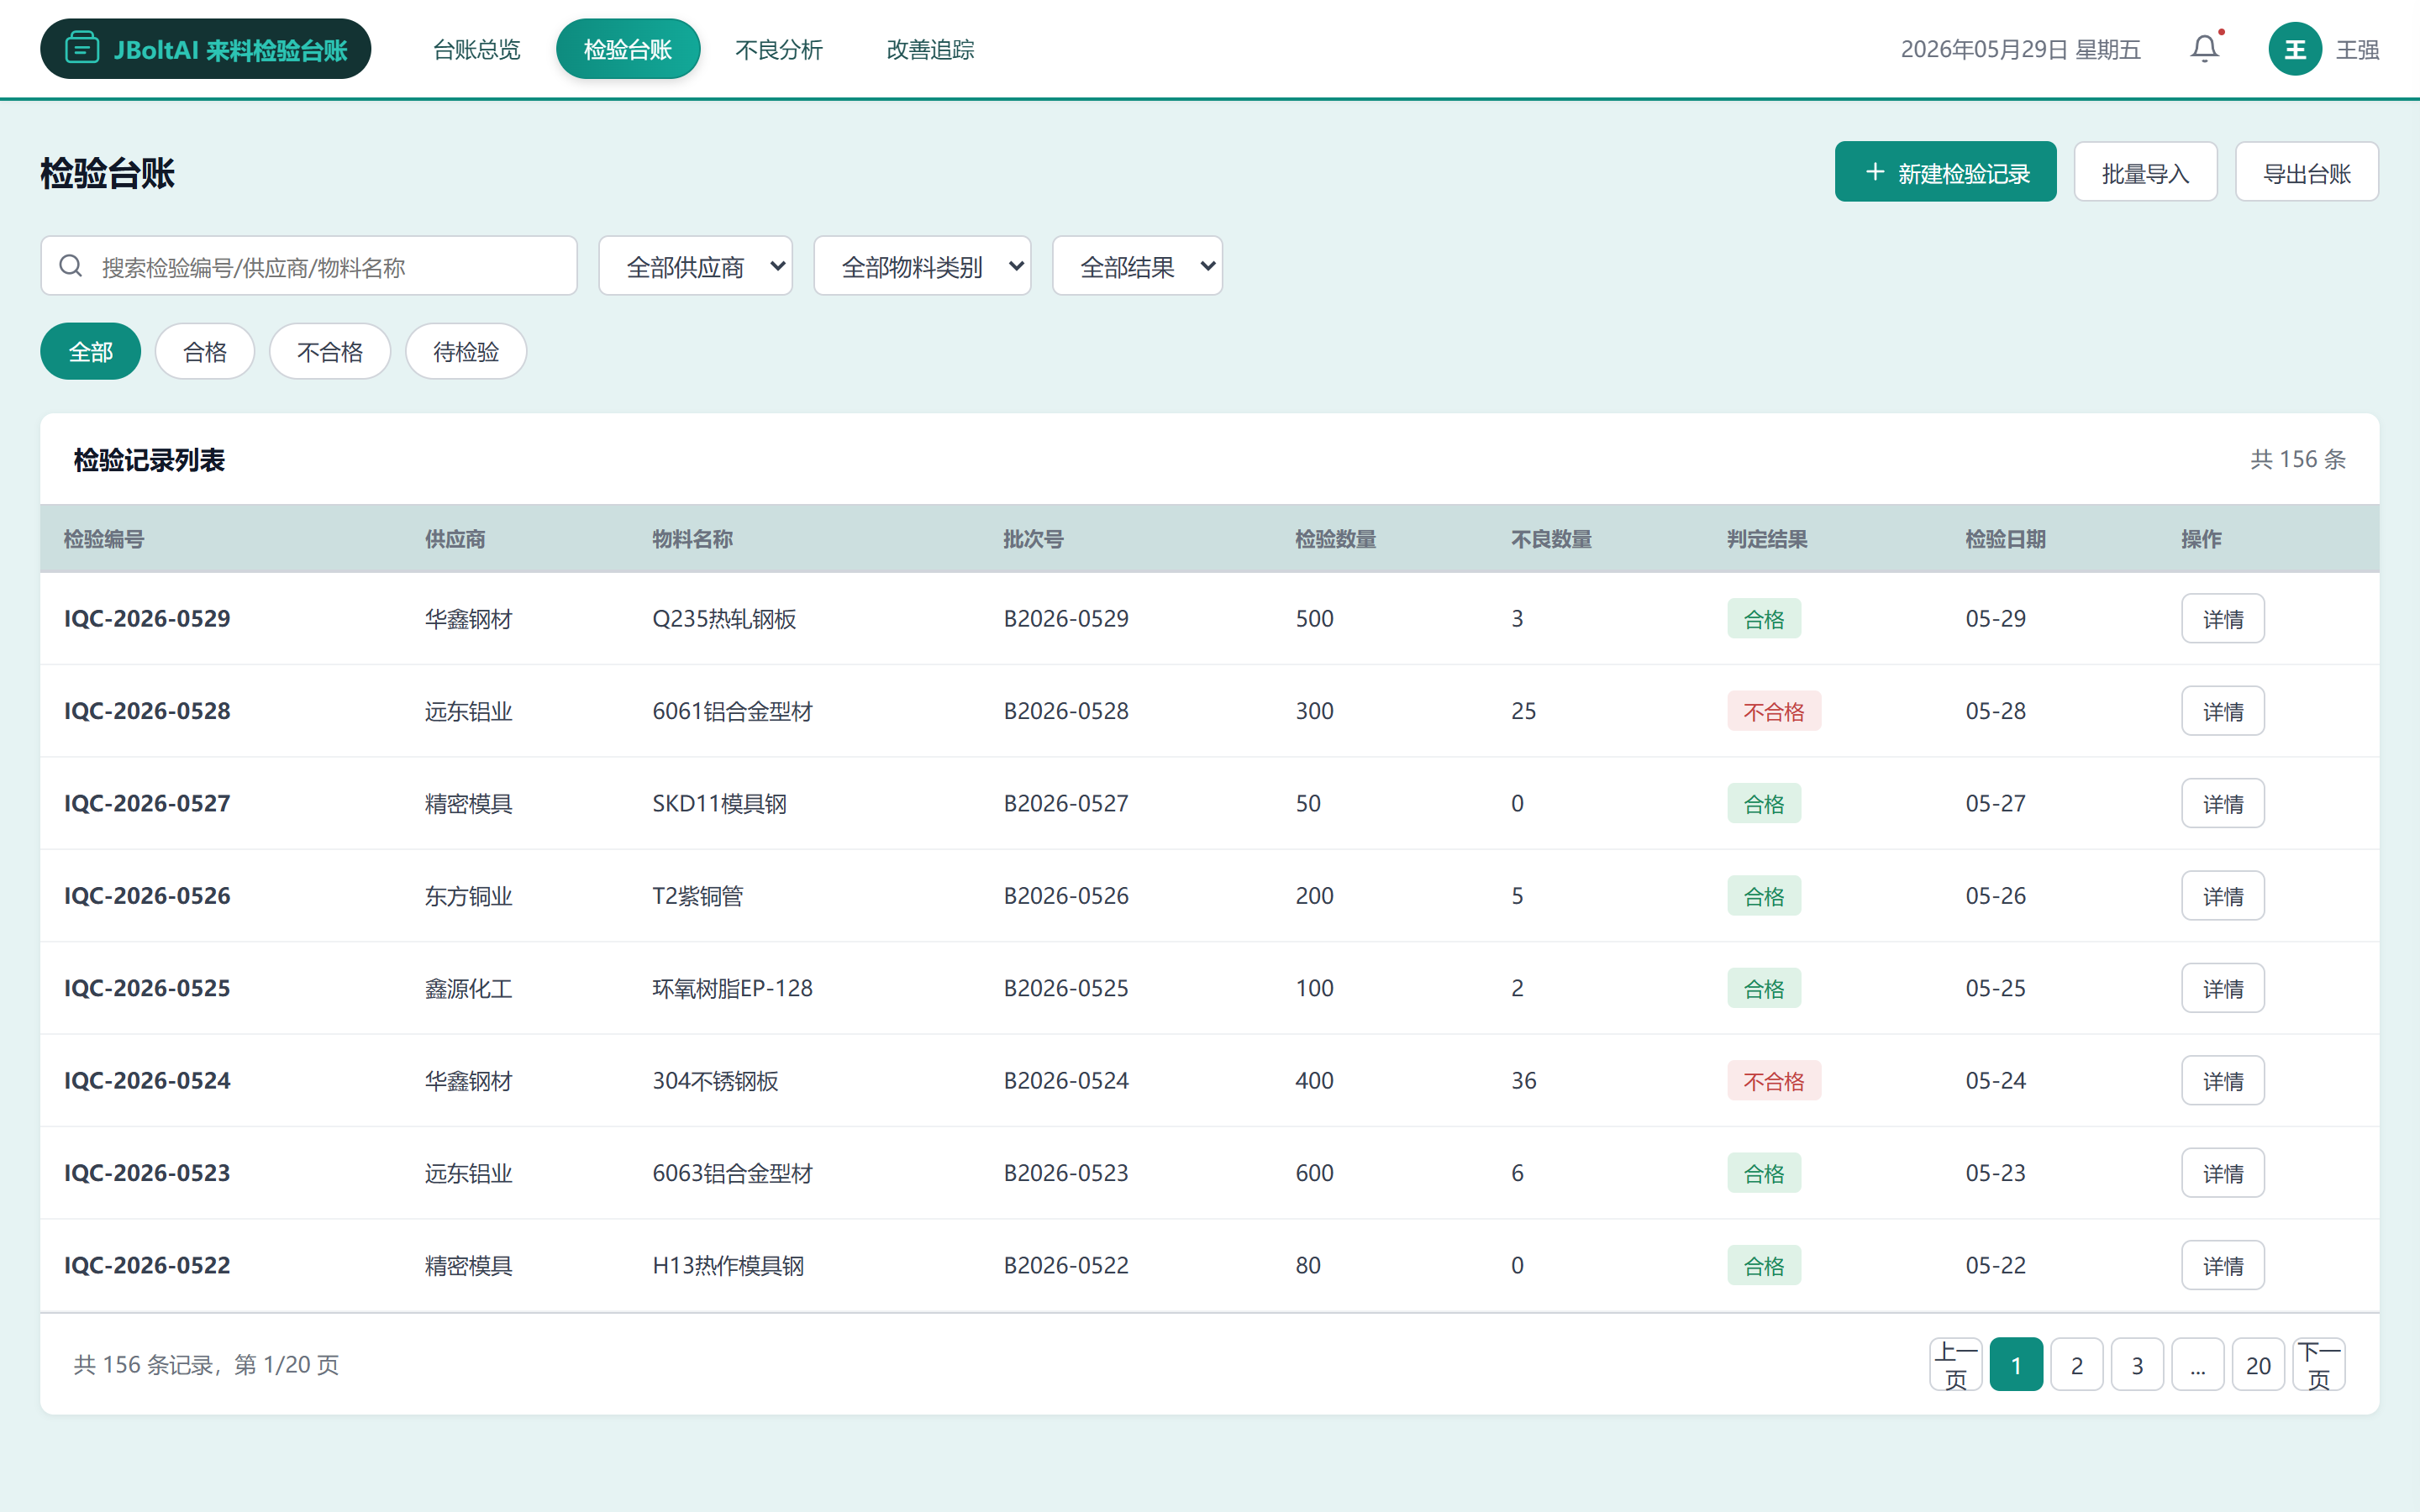Select the 合格 filter chip
Screen dimensions: 2420x1512
(205, 351)
